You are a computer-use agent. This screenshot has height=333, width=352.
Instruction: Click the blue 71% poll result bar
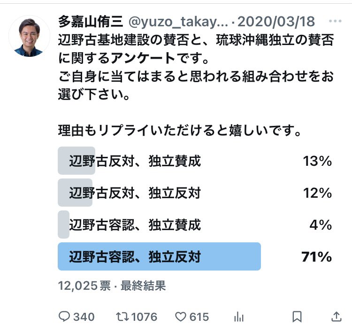pos(159,256)
